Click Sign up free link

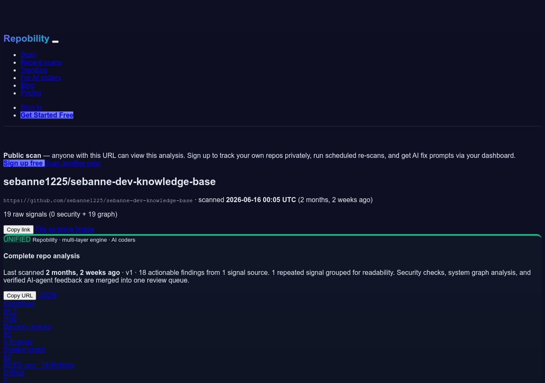point(24,163)
